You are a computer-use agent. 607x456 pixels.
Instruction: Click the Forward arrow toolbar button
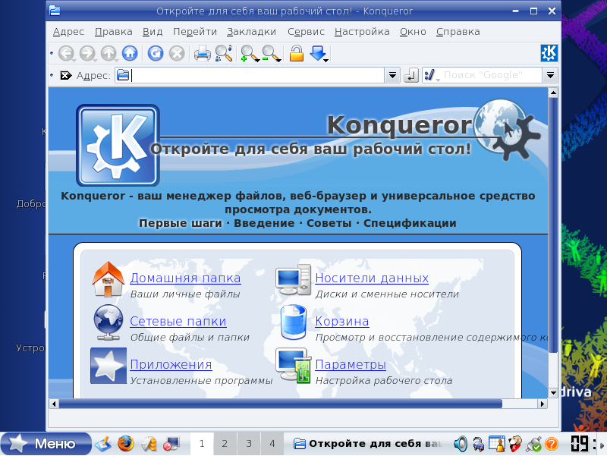pos(87,53)
